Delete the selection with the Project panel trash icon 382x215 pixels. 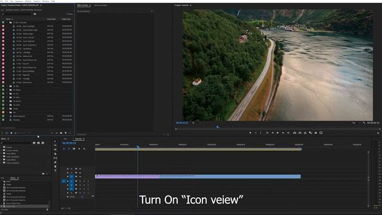(70, 133)
